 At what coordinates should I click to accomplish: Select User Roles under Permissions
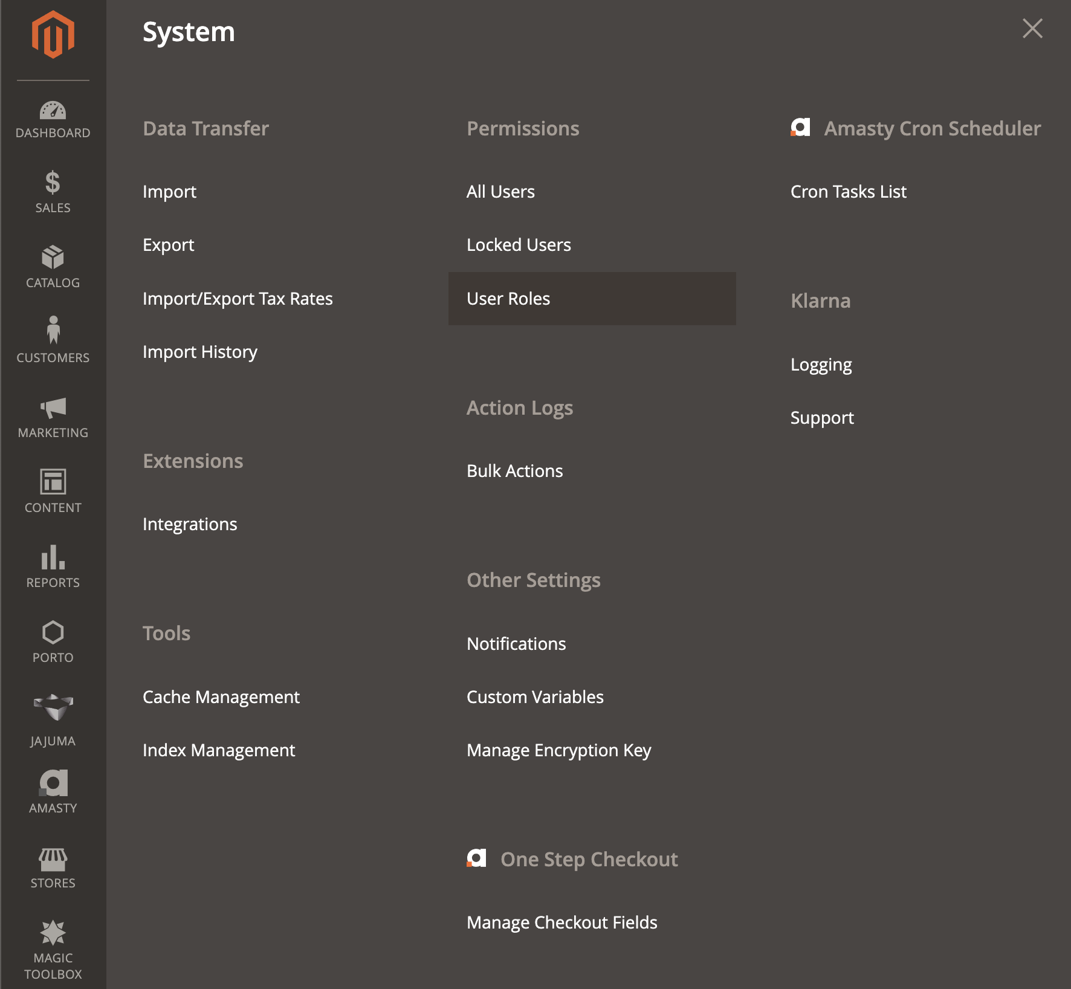[x=508, y=299]
